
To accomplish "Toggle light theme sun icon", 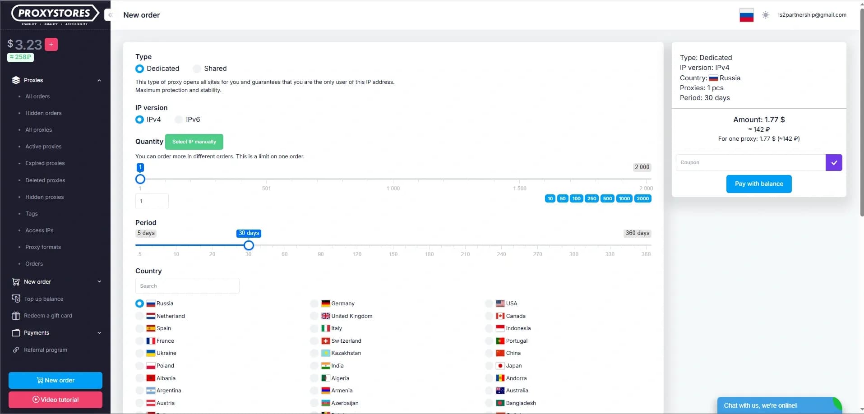I will (x=765, y=15).
